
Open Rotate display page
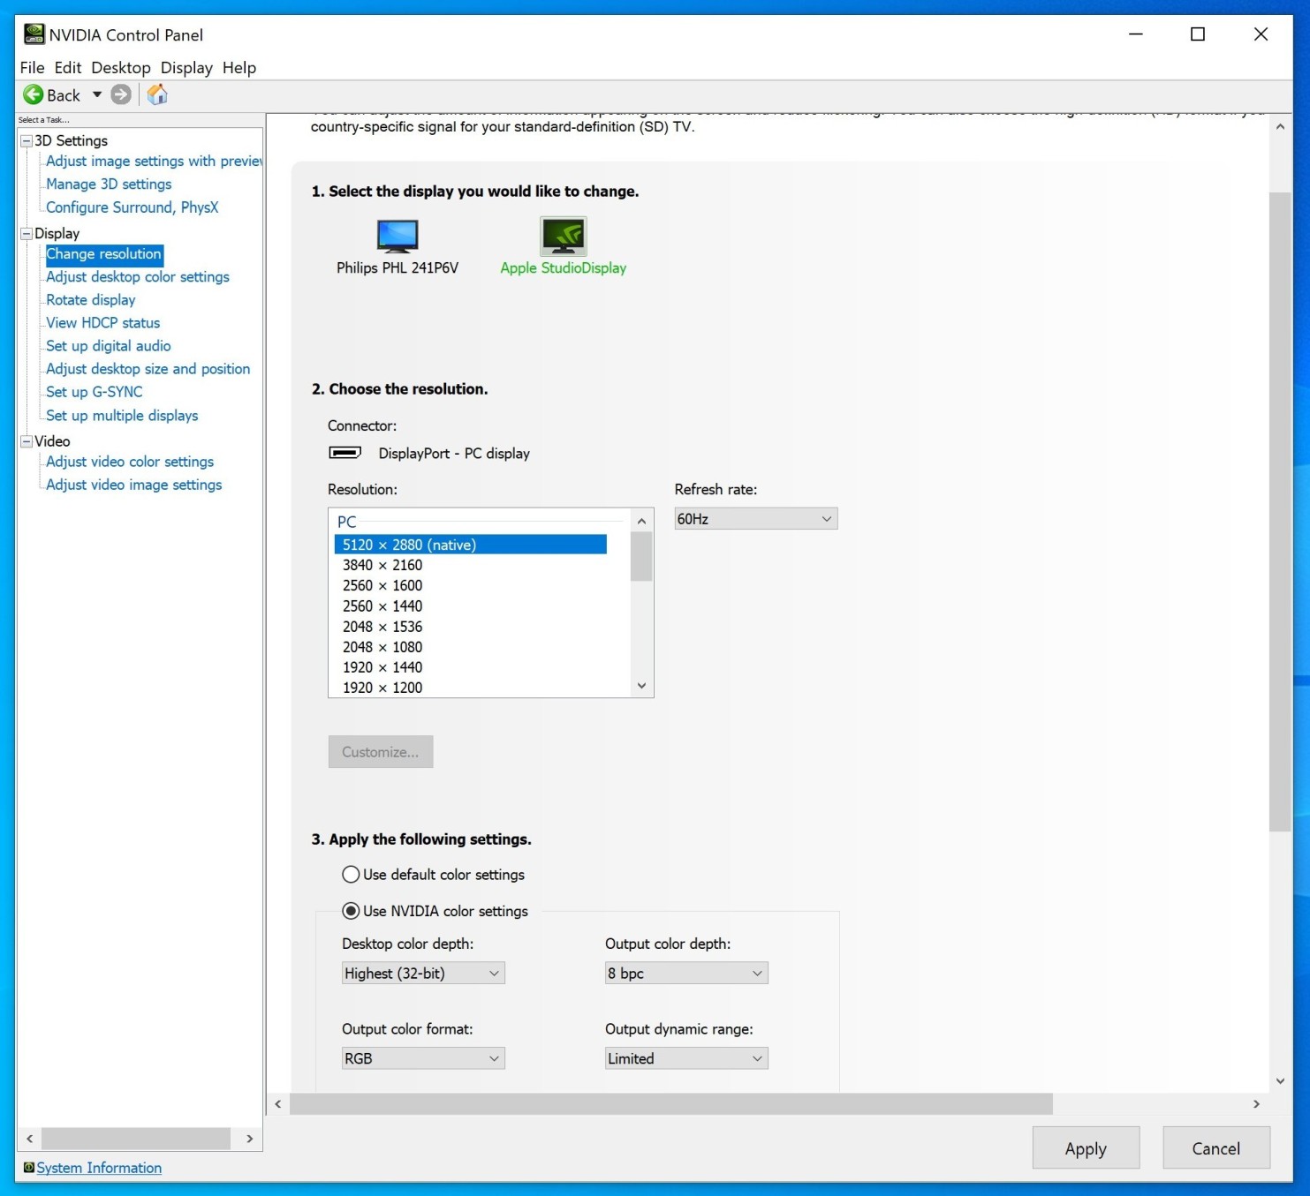tap(91, 299)
